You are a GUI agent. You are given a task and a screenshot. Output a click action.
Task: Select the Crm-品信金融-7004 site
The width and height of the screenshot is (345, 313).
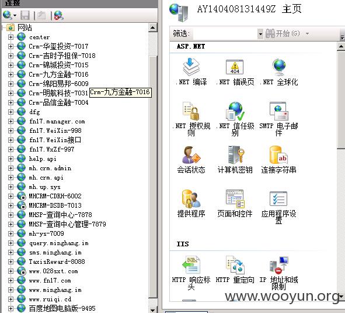(58, 102)
